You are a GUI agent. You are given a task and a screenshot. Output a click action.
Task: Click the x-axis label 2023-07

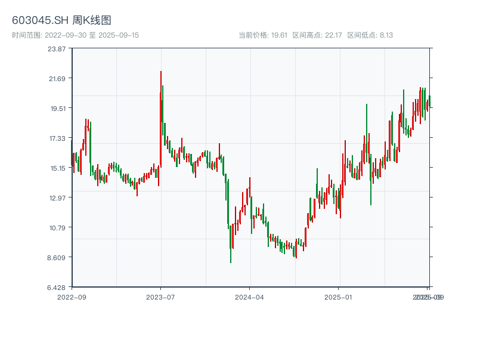click(x=160, y=297)
